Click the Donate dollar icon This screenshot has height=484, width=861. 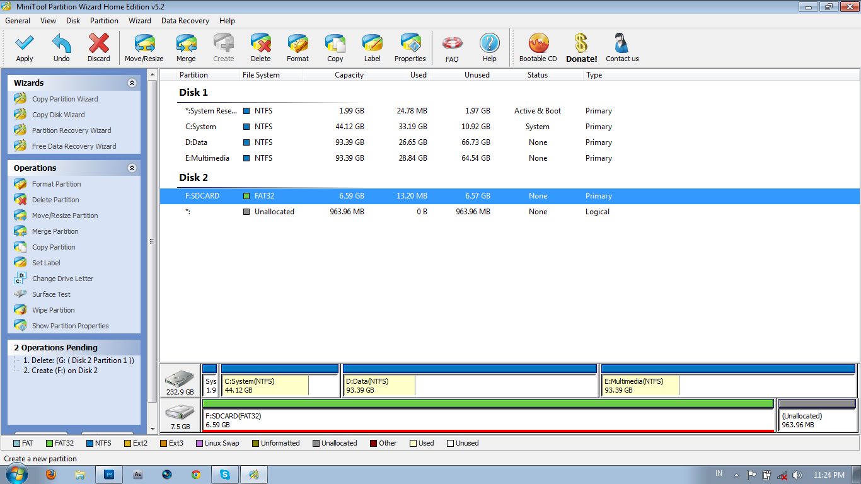(x=581, y=48)
